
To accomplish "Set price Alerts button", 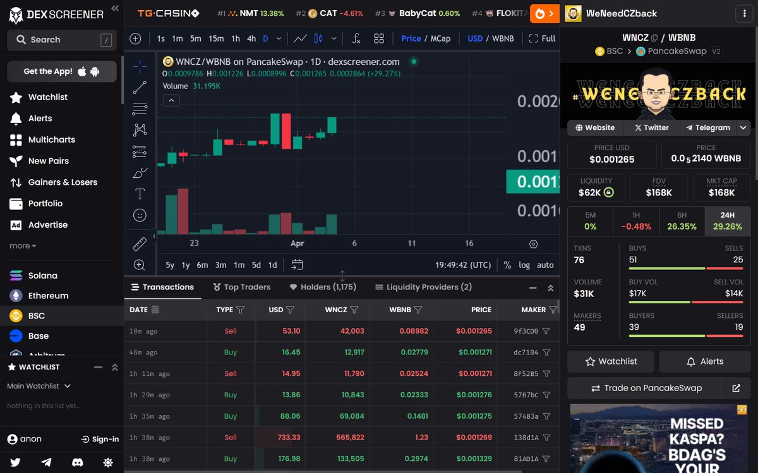I will pyautogui.click(x=704, y=361).
